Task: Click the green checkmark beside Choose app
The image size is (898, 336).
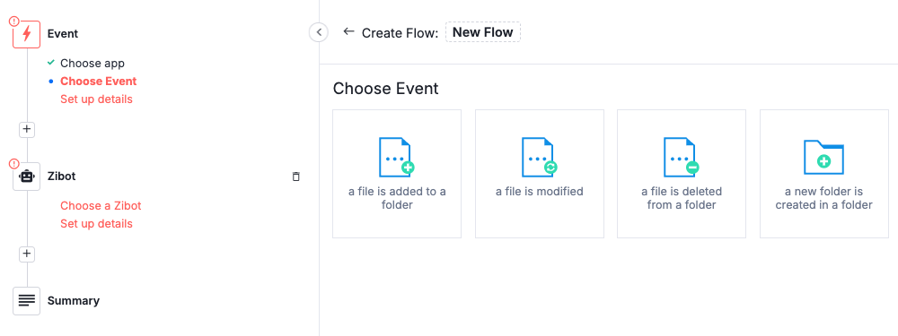Action: (51, 63)
